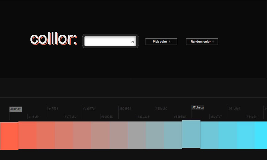Choose the #88b5bd hex label
The image size is (267, 160).
(x=180, y=117)
